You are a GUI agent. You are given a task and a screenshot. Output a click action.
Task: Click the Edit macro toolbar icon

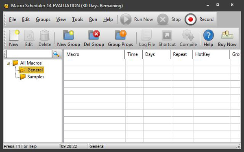tap(29, 36)
